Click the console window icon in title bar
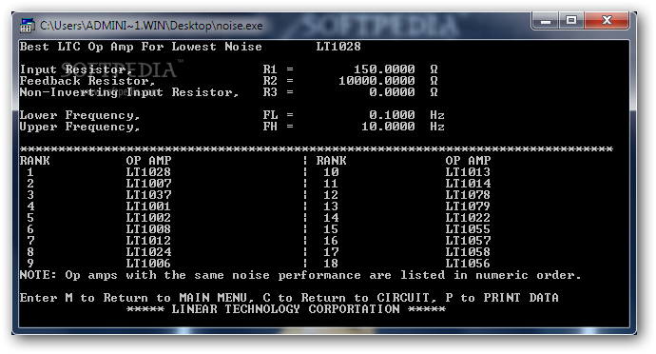This screenshot has width=656, height=354. [27, 26]
